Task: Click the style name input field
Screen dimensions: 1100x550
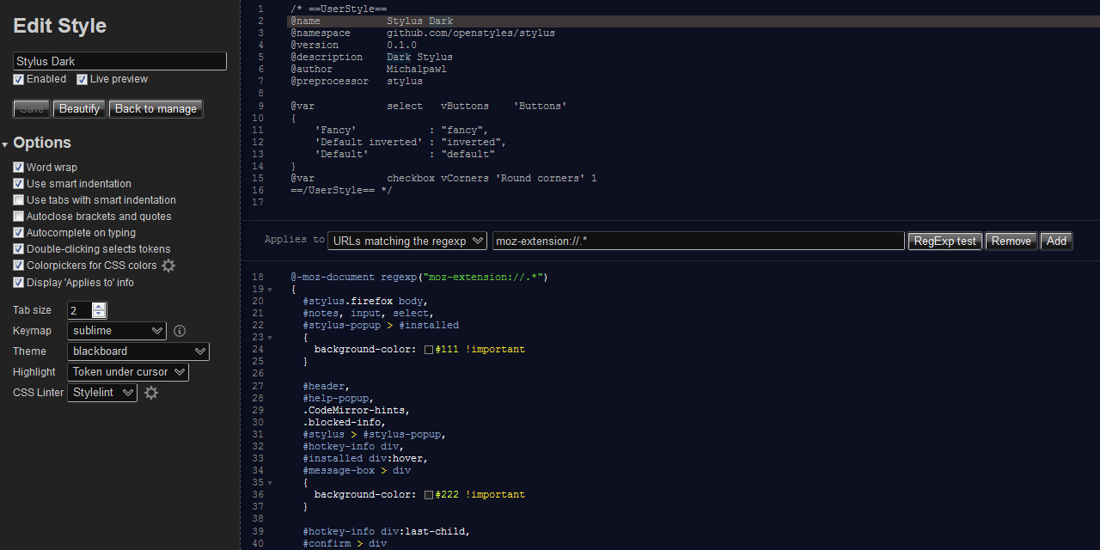Action: [x=119, y=61]
